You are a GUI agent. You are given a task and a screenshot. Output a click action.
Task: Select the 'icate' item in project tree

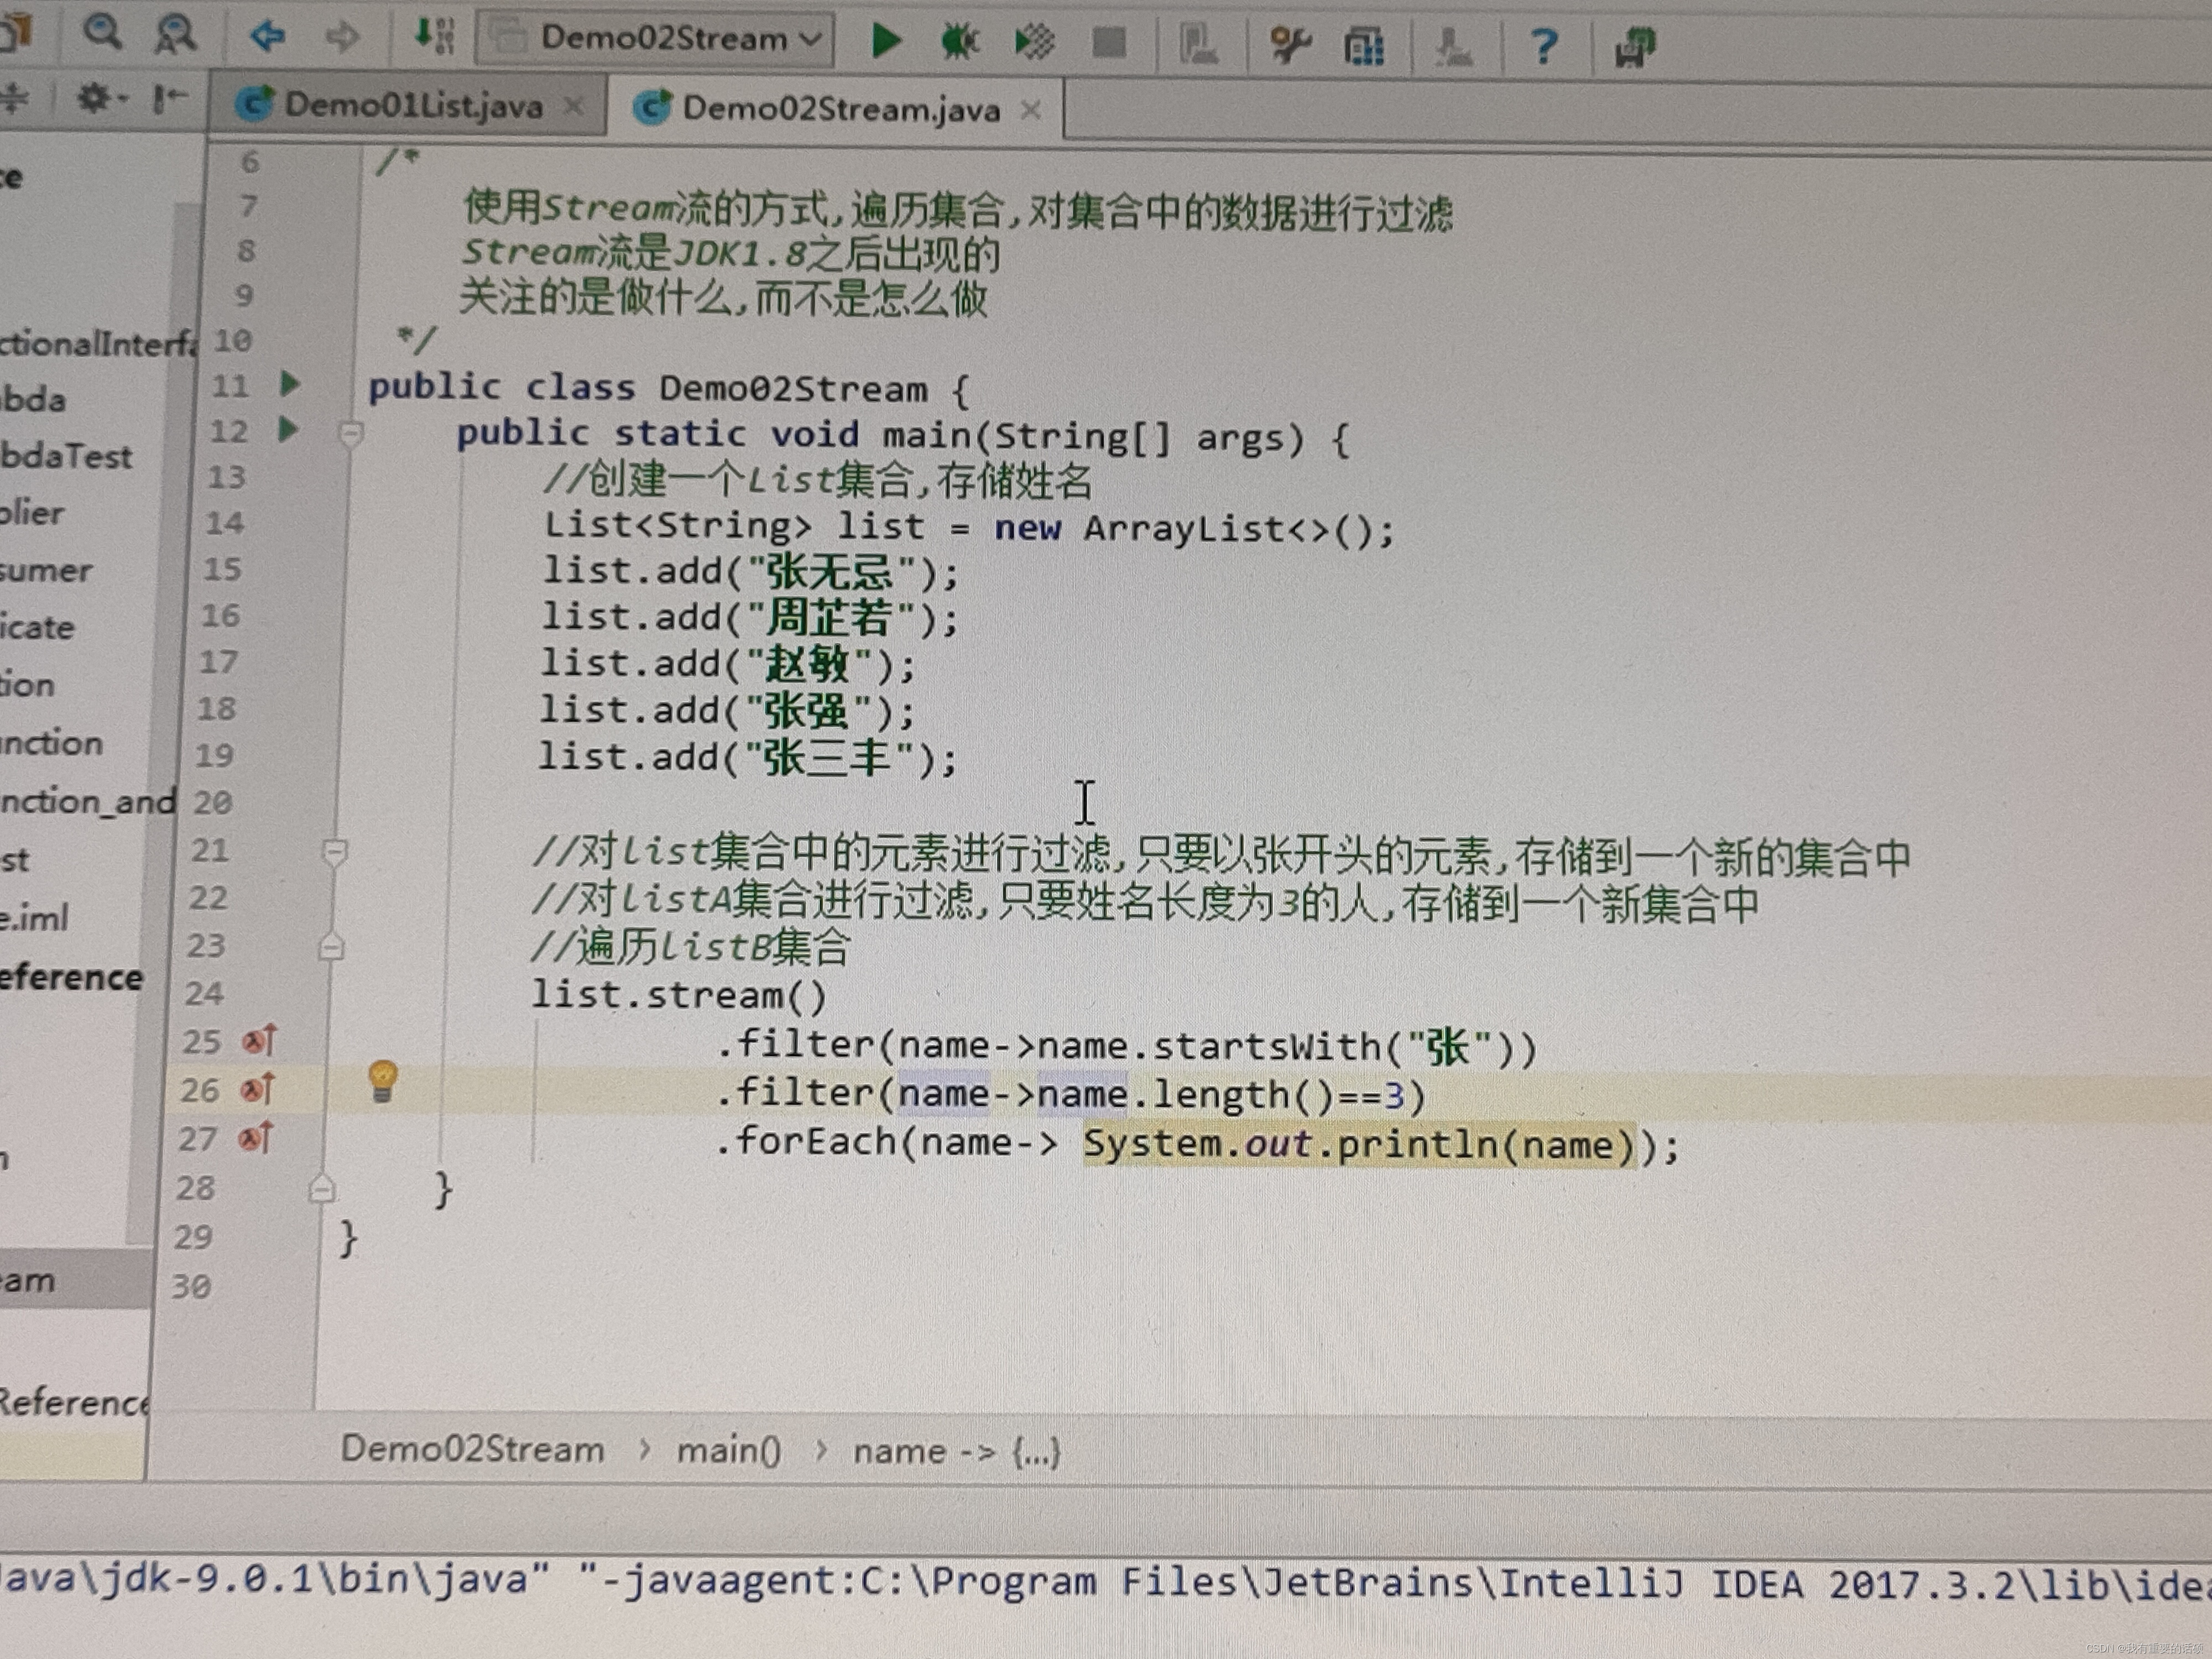point(37,627)
